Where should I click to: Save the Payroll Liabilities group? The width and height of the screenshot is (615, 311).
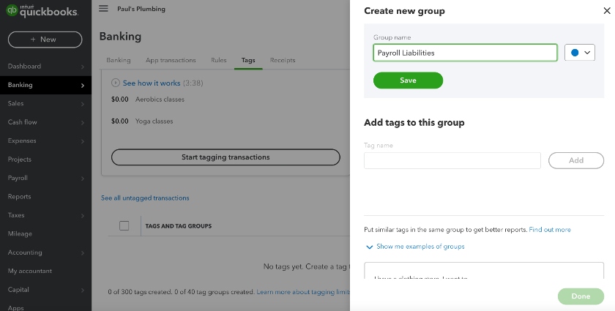(408, 80)
